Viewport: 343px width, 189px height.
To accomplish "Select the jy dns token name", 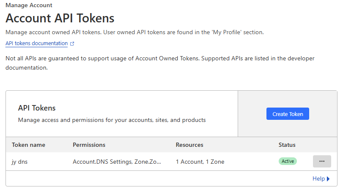I will click(19, 162).
